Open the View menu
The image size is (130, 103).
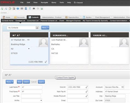[35, 2]
